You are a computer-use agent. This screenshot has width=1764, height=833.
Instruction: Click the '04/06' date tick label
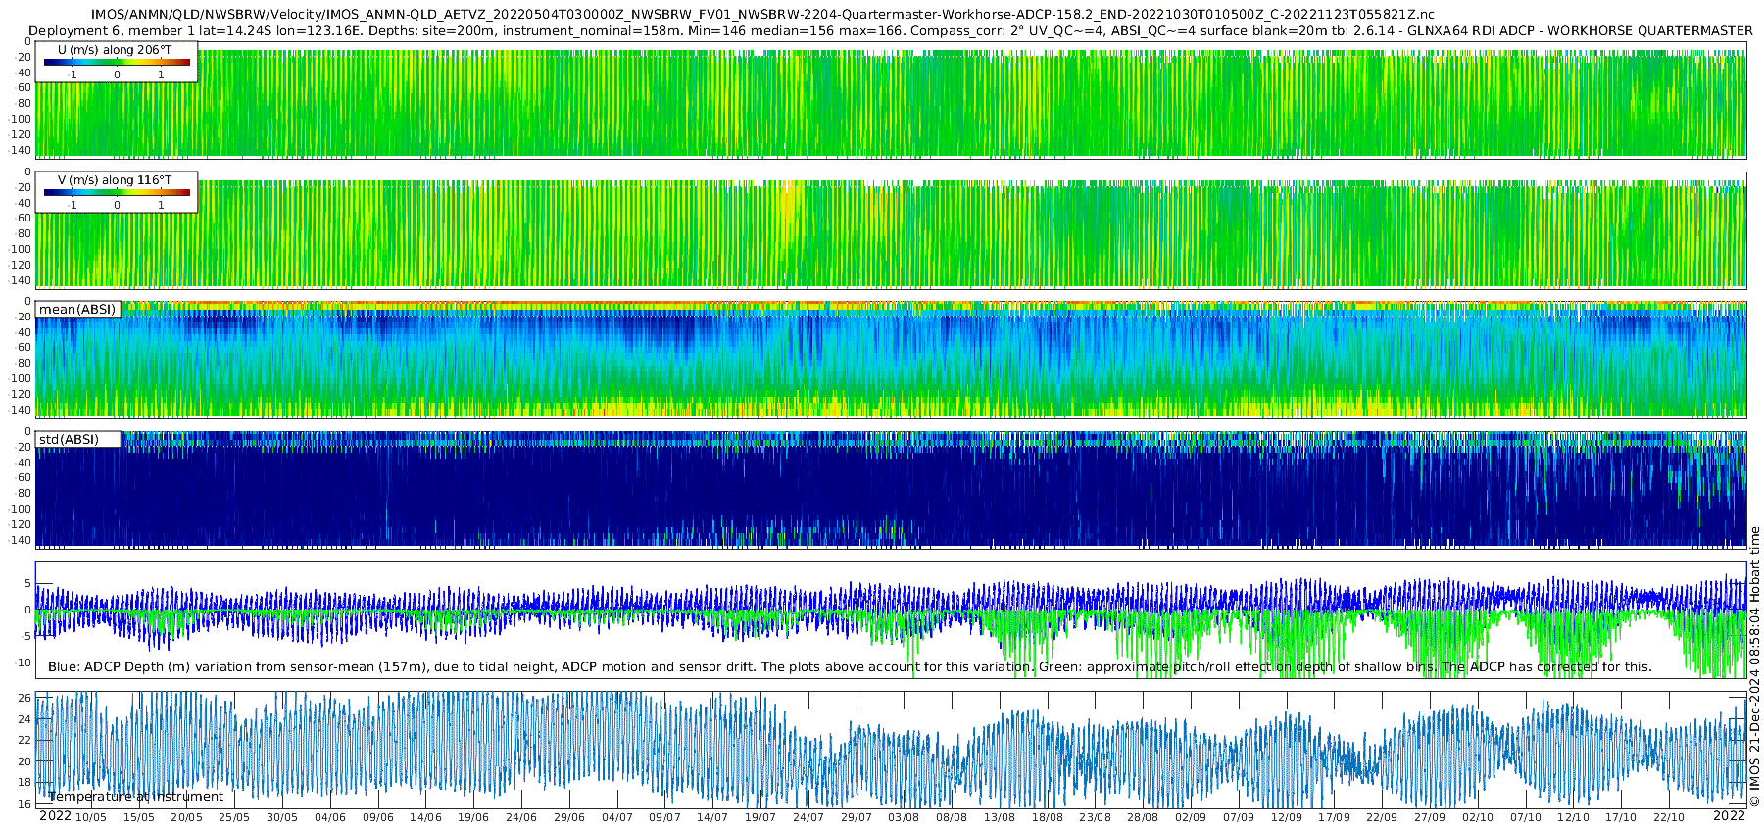point(330,817)
